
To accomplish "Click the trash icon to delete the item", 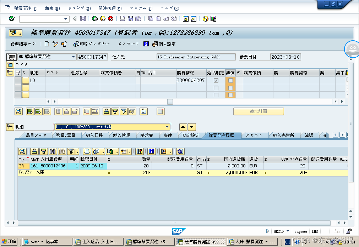I will [59, 111].
